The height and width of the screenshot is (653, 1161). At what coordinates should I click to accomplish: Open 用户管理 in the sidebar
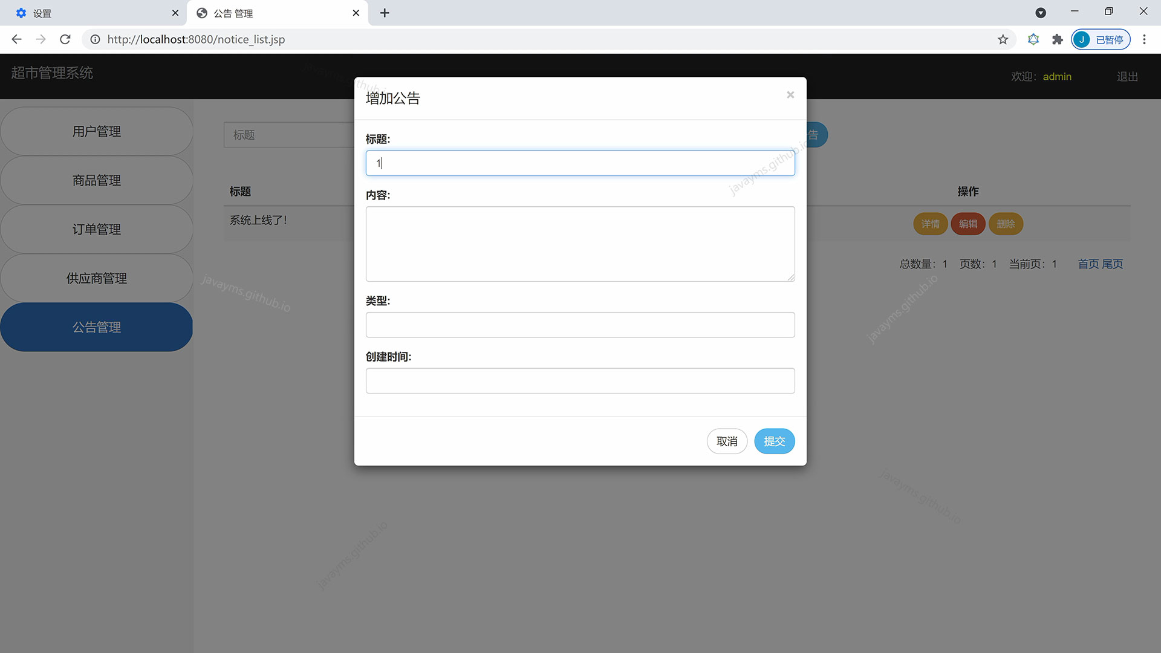click(97, 131)
